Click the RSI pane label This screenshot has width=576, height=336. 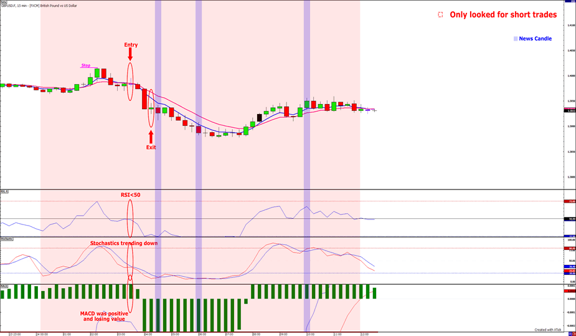tap(4, 191)
